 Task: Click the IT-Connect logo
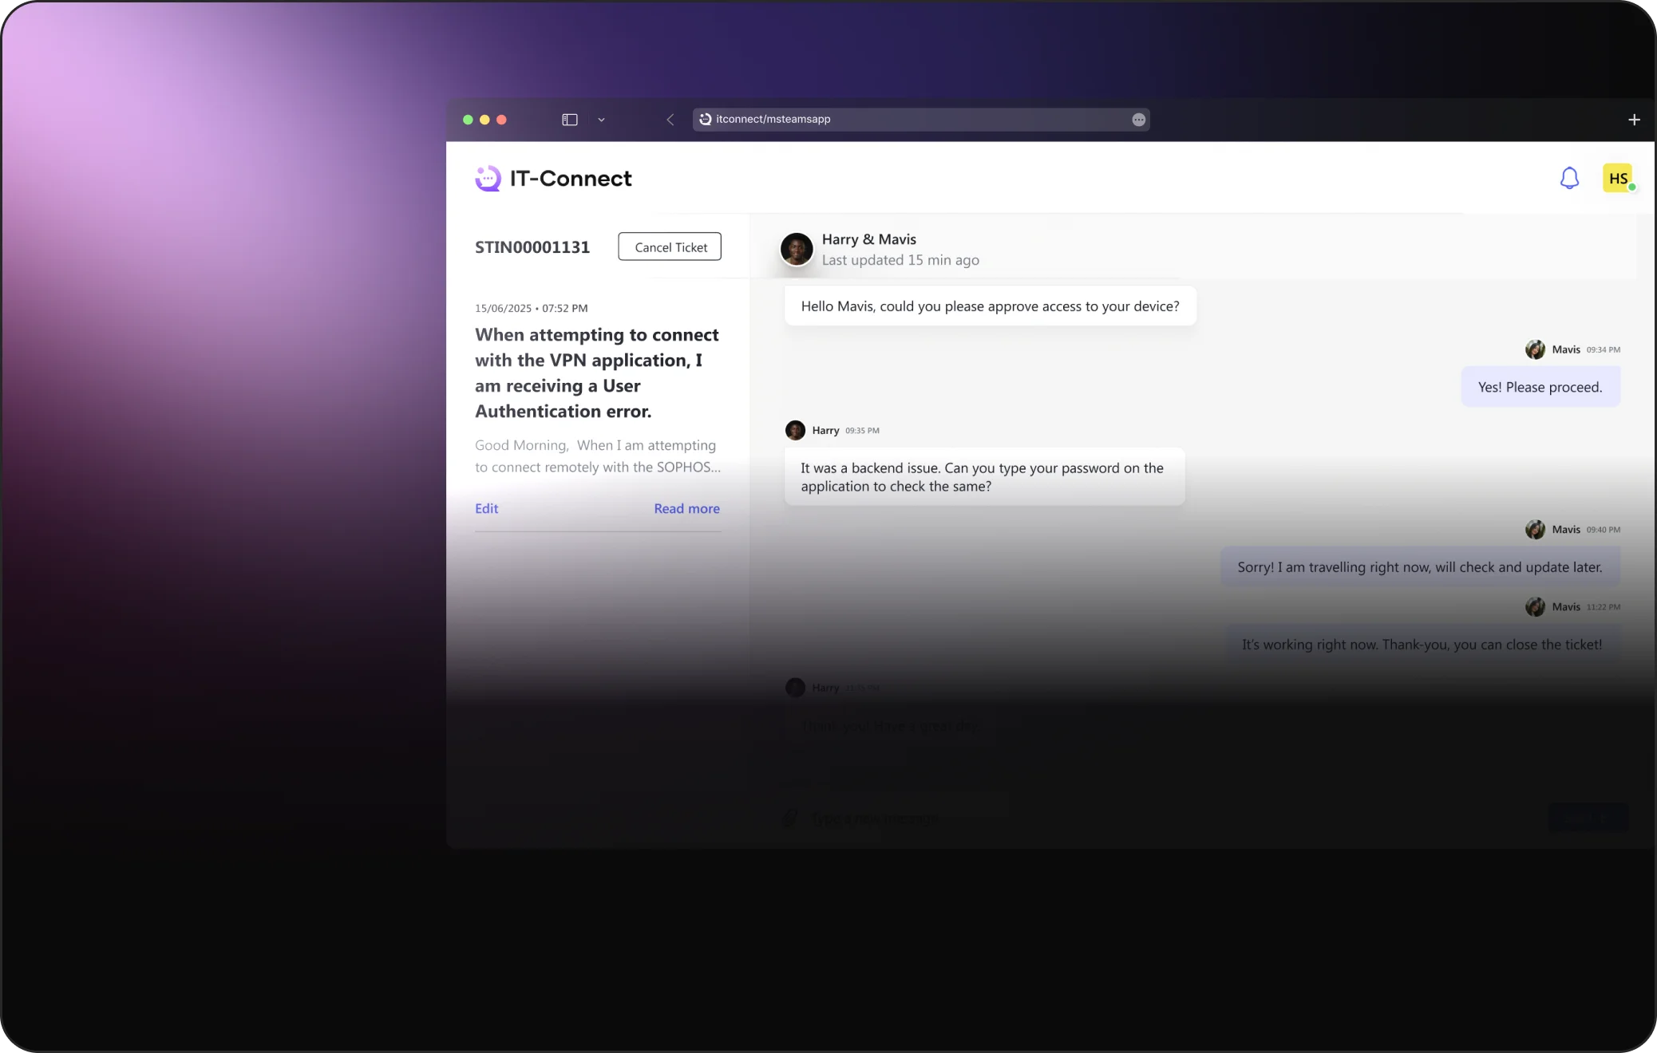pyautogui.click(x=553, y=178)
